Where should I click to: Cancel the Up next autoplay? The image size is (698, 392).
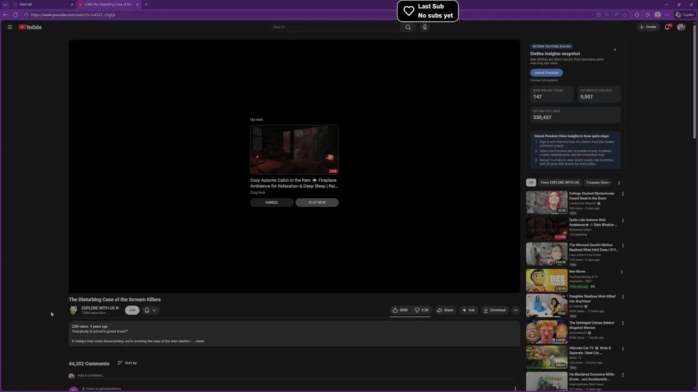[272, 203]
